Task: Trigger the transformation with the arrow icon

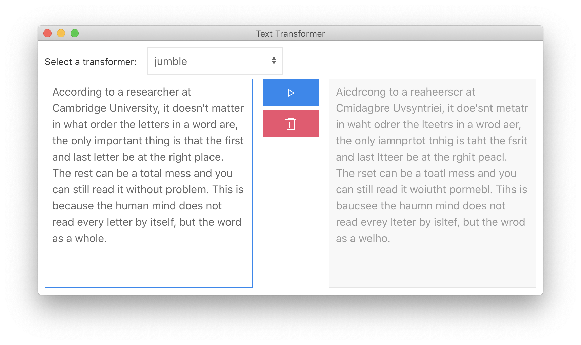Action: click(x=290, y=92)
